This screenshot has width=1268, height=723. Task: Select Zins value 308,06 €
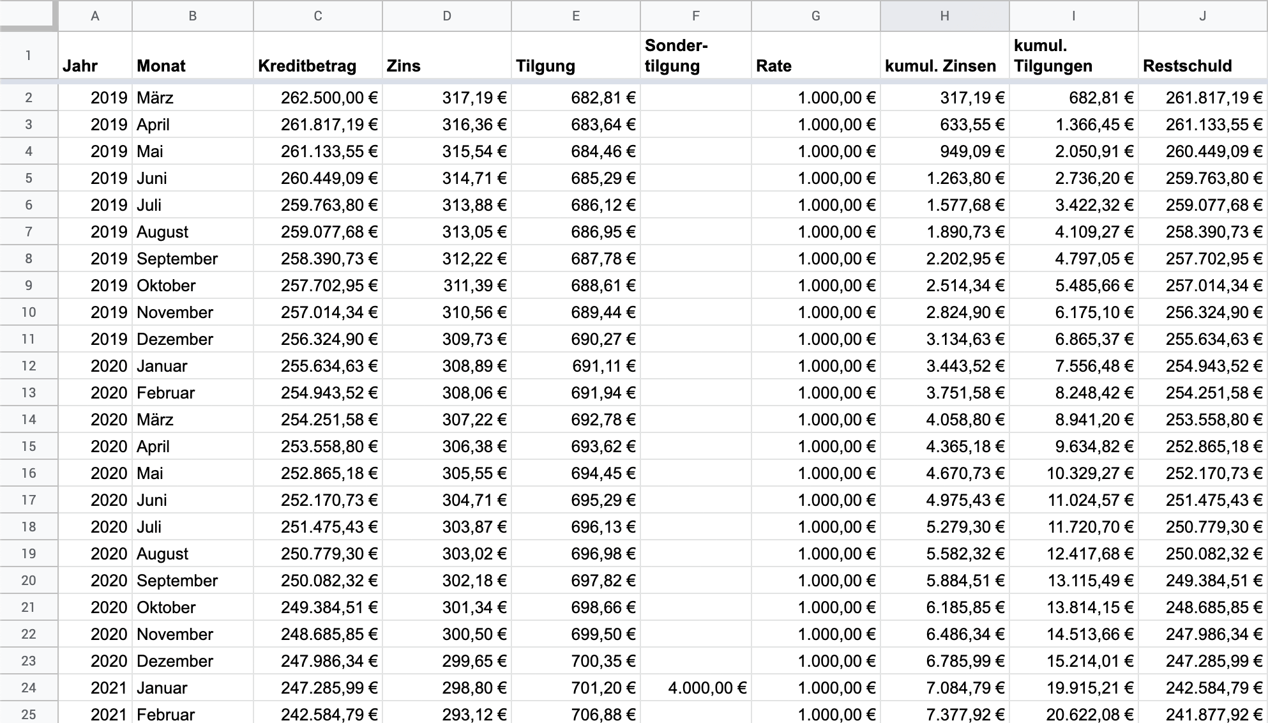click(447, 393)
